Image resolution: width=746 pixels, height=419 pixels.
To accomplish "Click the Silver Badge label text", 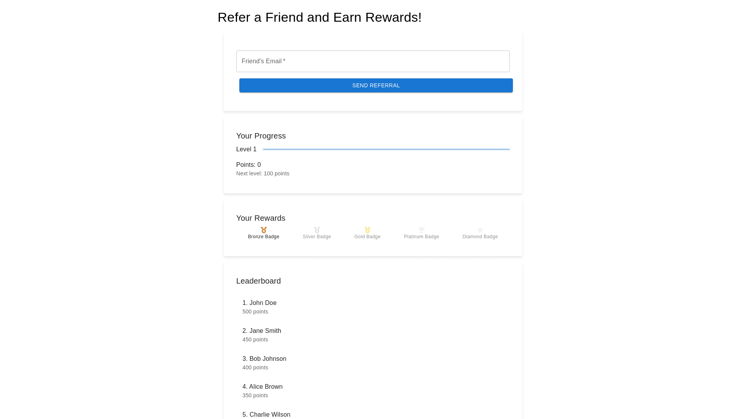I will point(317,237).
